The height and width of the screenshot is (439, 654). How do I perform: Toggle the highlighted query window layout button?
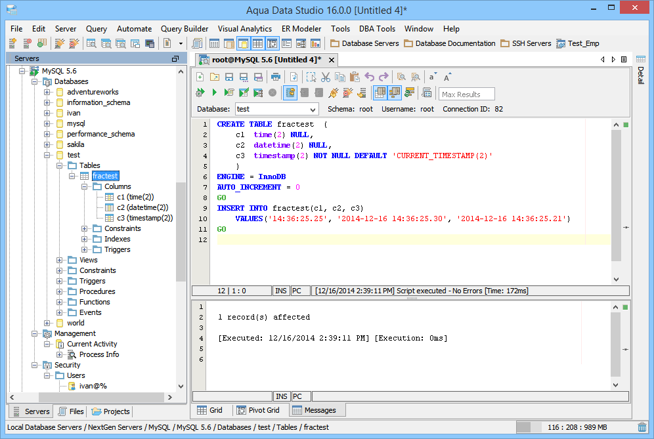pyautogui.click(x=243, y=44)
